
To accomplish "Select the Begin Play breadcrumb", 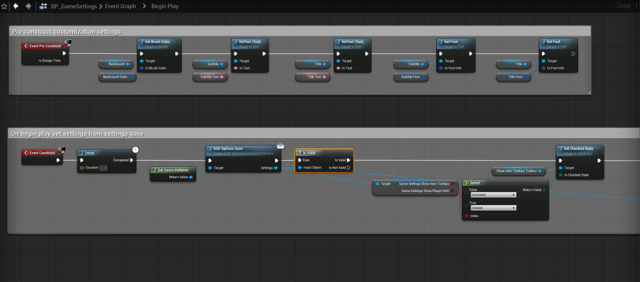I will (x=165, y=6).
